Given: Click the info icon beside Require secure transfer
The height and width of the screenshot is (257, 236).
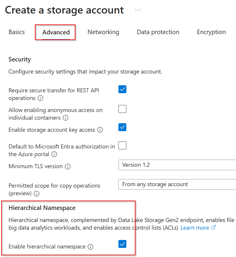Looking at the screenshot, I should coord(40,98).
